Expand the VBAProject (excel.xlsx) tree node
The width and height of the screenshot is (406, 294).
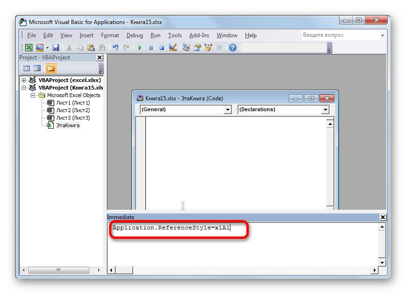tap(24, 80)
